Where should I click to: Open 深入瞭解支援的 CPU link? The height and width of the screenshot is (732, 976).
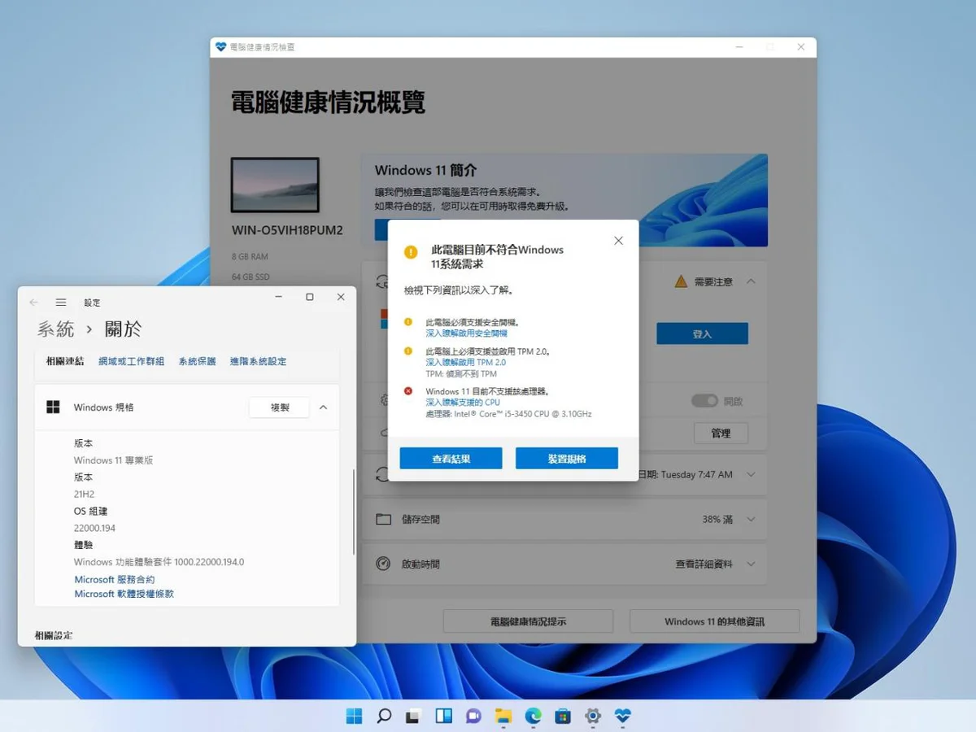pyautogui.click(x=463, y=403)
